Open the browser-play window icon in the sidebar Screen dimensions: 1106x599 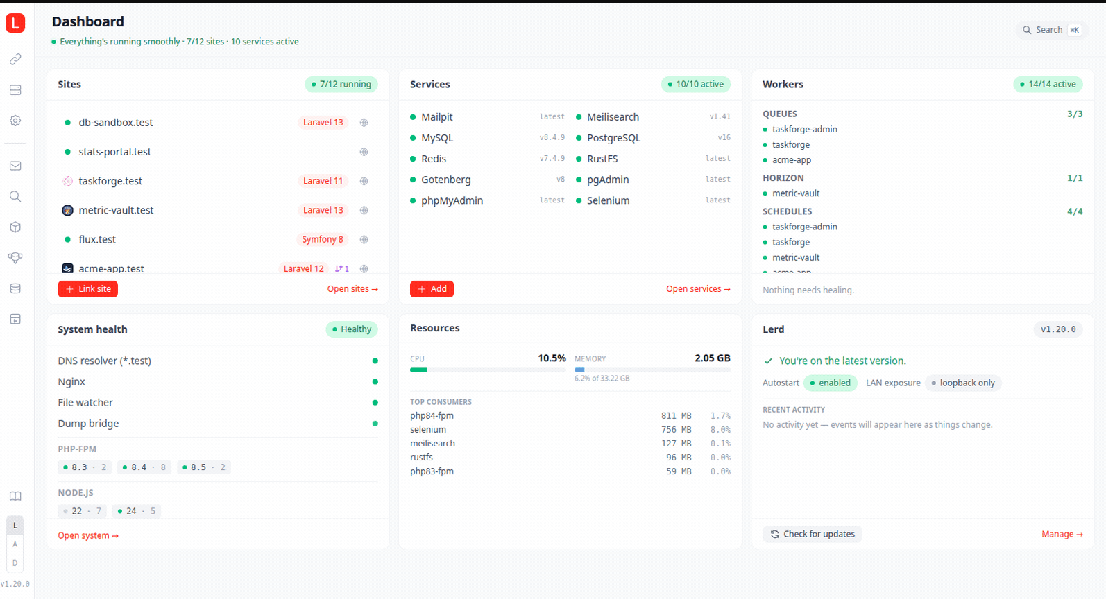tap(15, 319)
